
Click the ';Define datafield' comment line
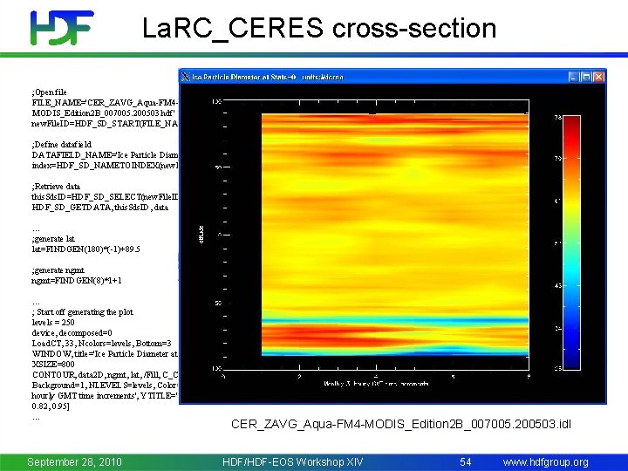(62, 144)
